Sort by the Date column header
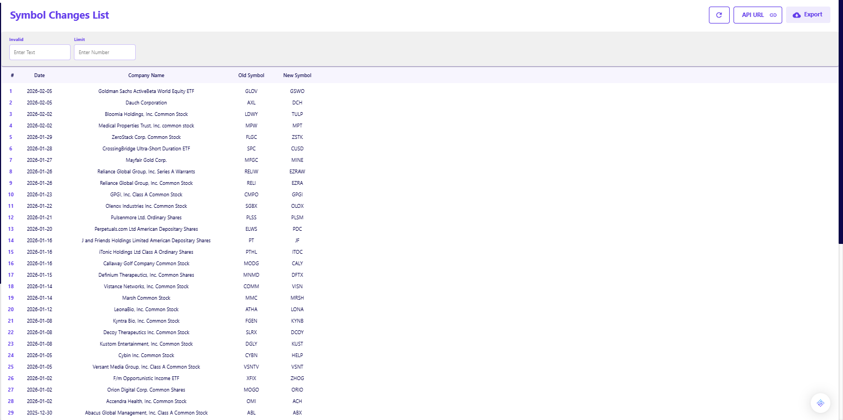 (x=39, y=75)
